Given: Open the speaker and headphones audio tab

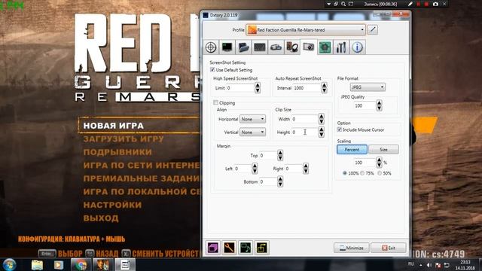Looking at the screenshot, I should click(x=292, y=47).
